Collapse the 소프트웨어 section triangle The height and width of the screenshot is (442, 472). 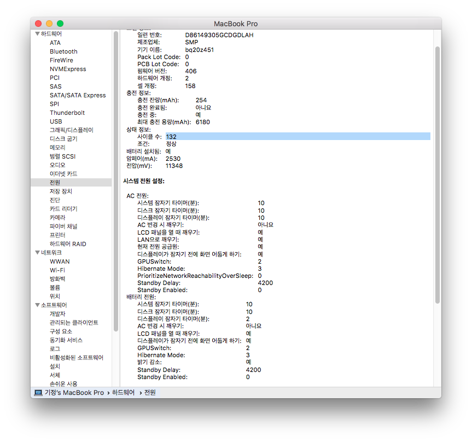[x=37, y=305]
